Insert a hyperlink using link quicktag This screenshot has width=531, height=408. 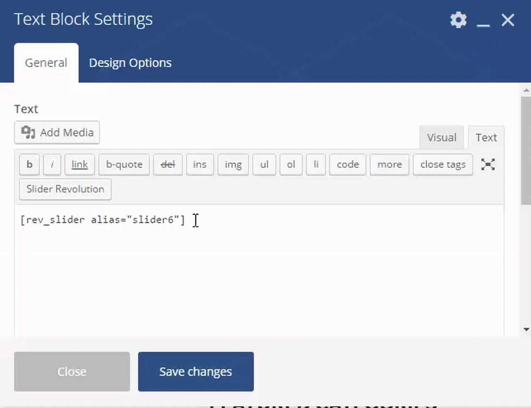(x=80, y=165)
